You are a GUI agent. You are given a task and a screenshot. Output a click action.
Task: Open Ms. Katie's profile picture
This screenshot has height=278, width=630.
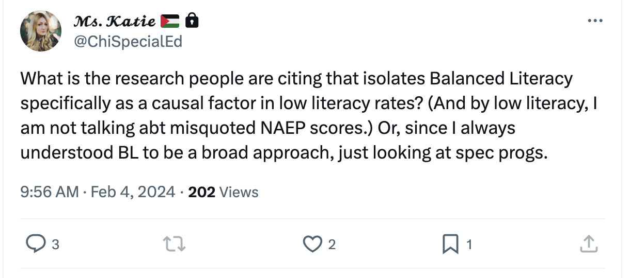click(x=41, y=31)
